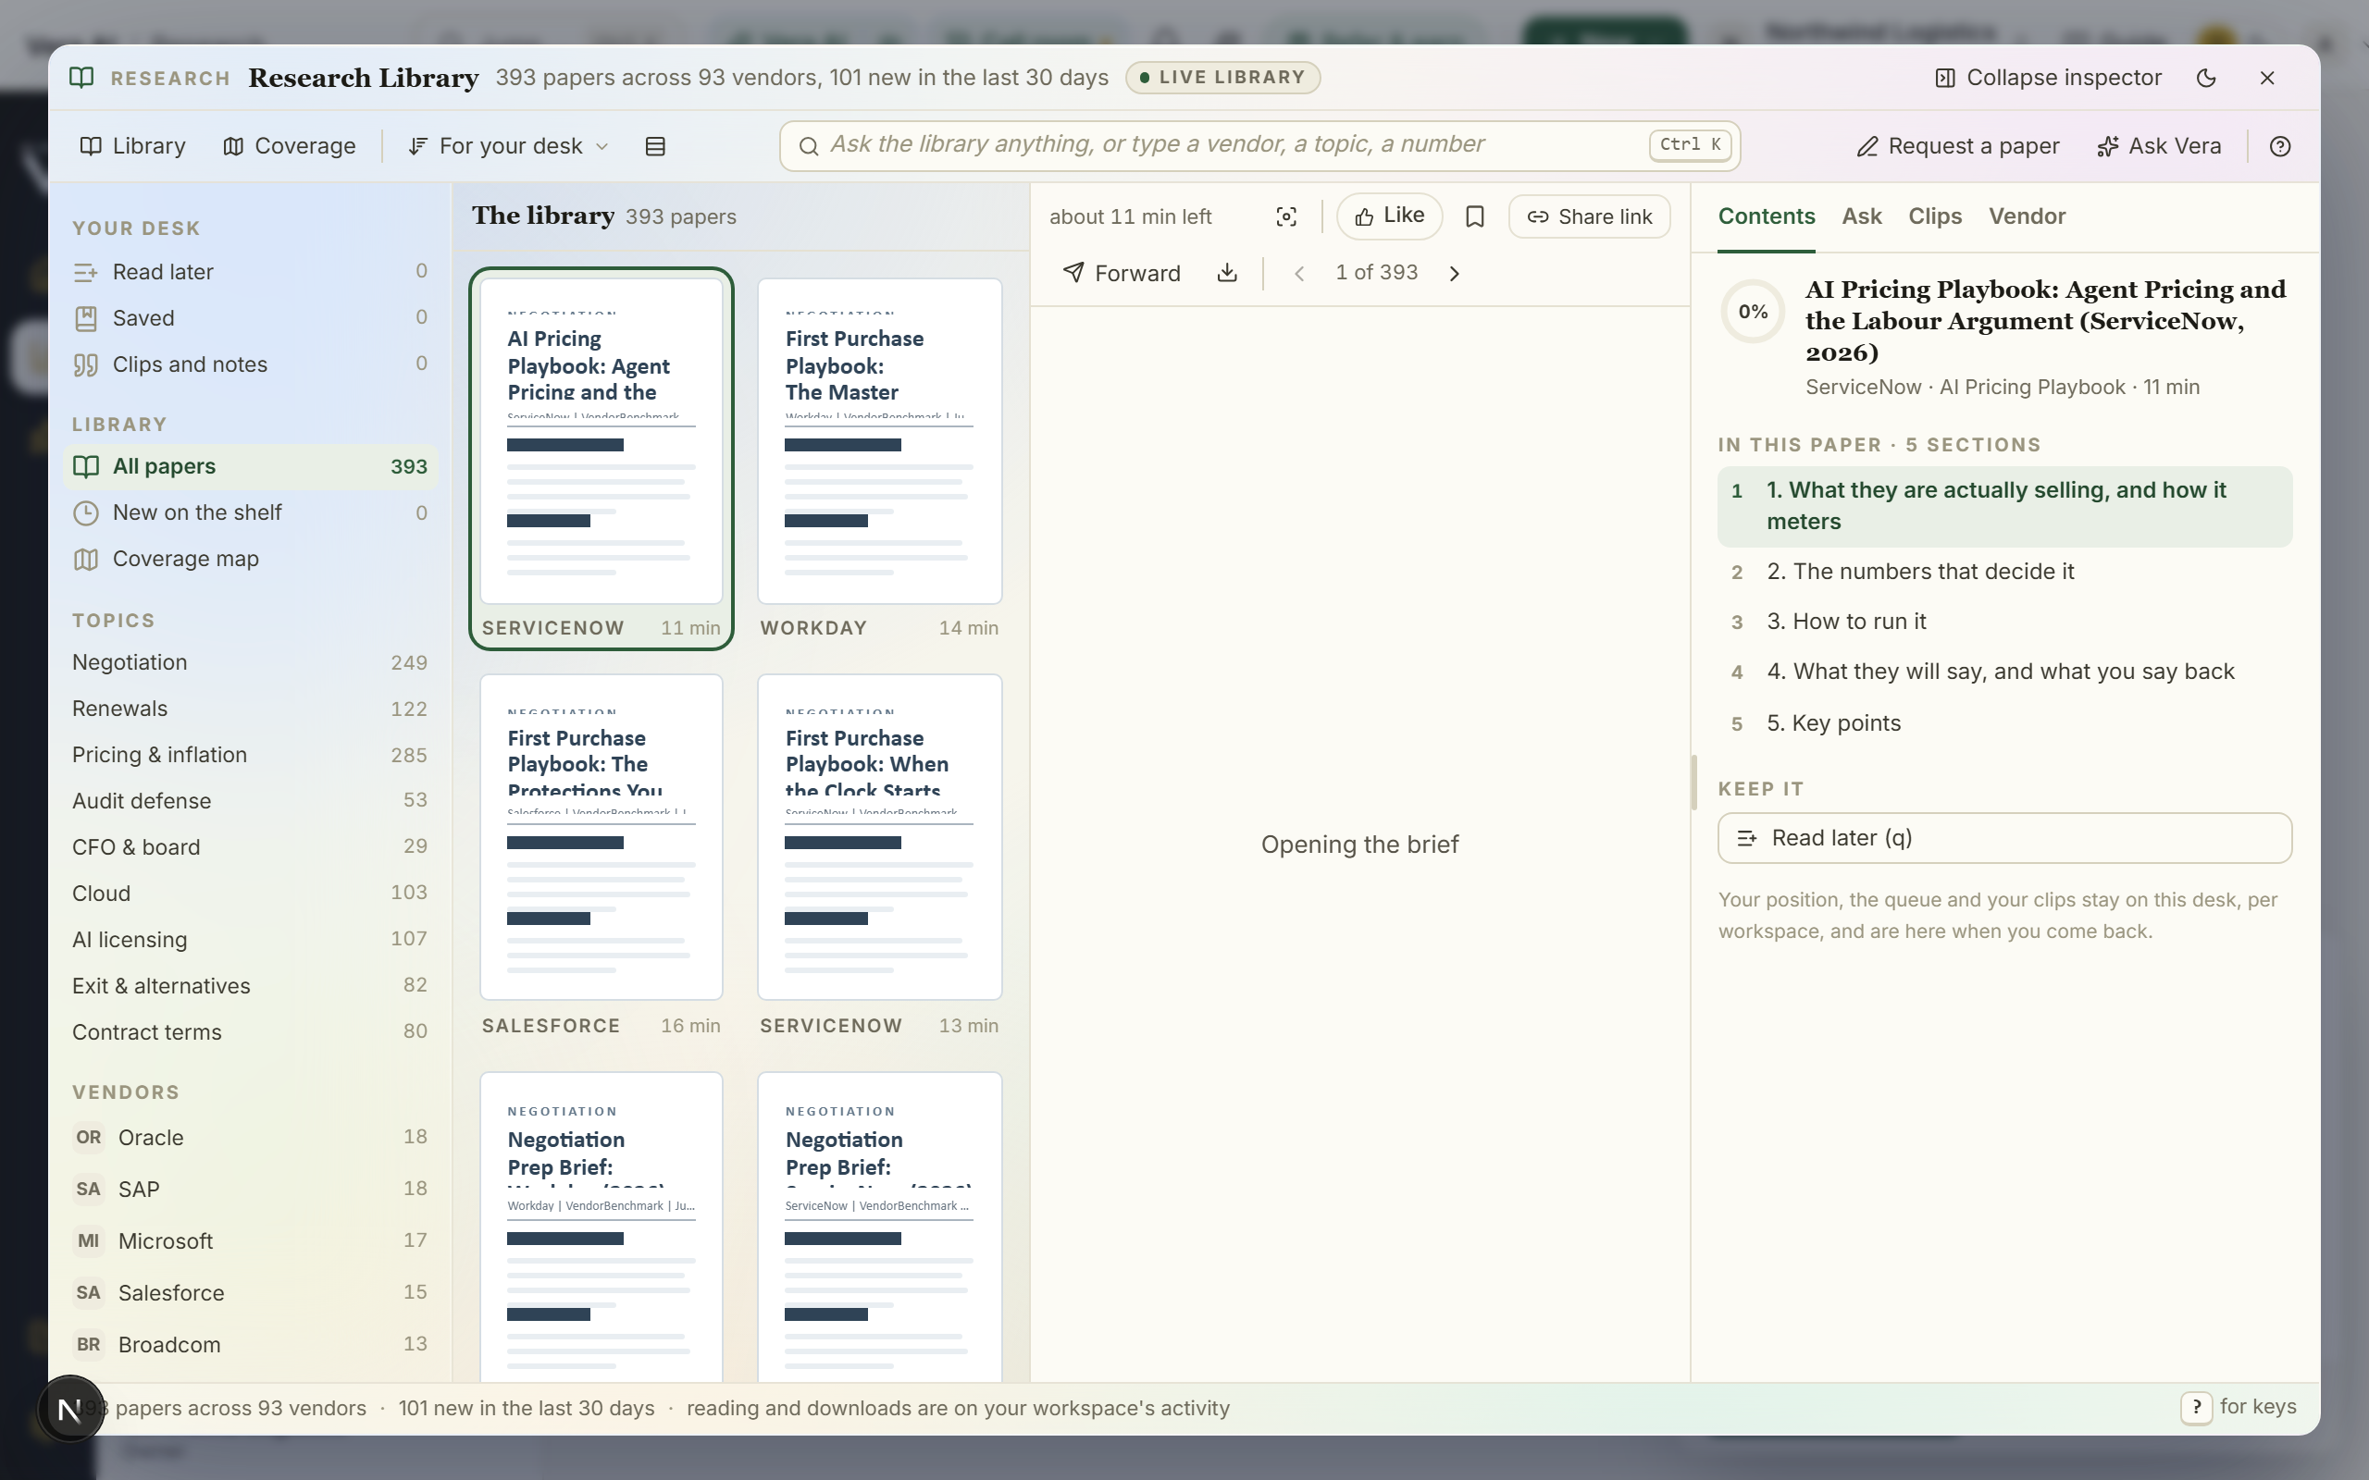Jump to section 1 What they are selling
The height and width of the screenshot is (1480, 2369).
[x=2003, y=506]
